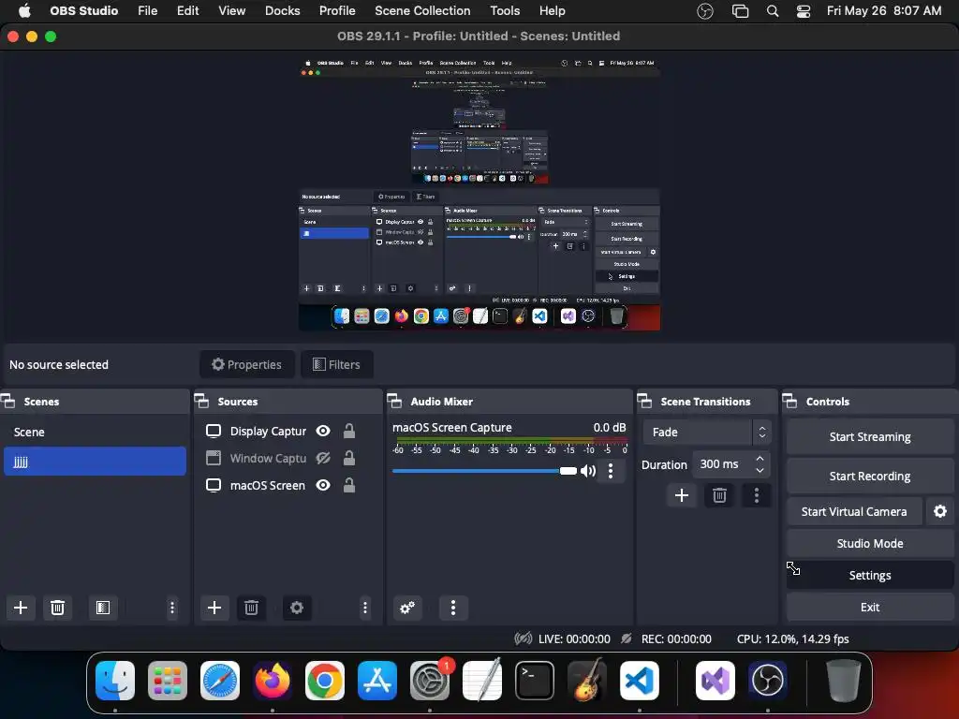This screenshot has height=719, width=959.
Task: Toggle lock on Window Capture source
Action: click(349, 458)
